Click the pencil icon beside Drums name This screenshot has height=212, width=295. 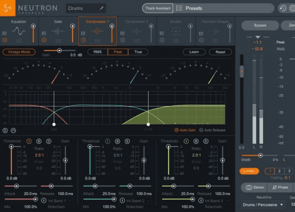[101, 8]
